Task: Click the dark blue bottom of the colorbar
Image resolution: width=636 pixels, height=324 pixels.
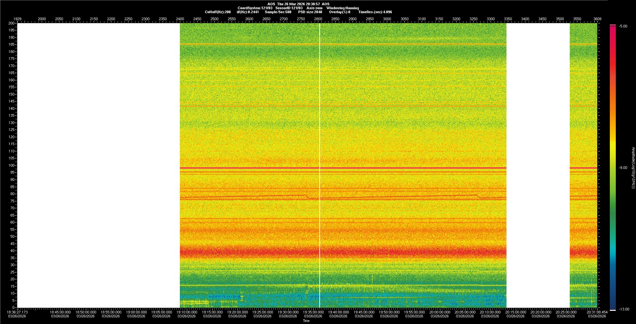Action: click(613, 306)
